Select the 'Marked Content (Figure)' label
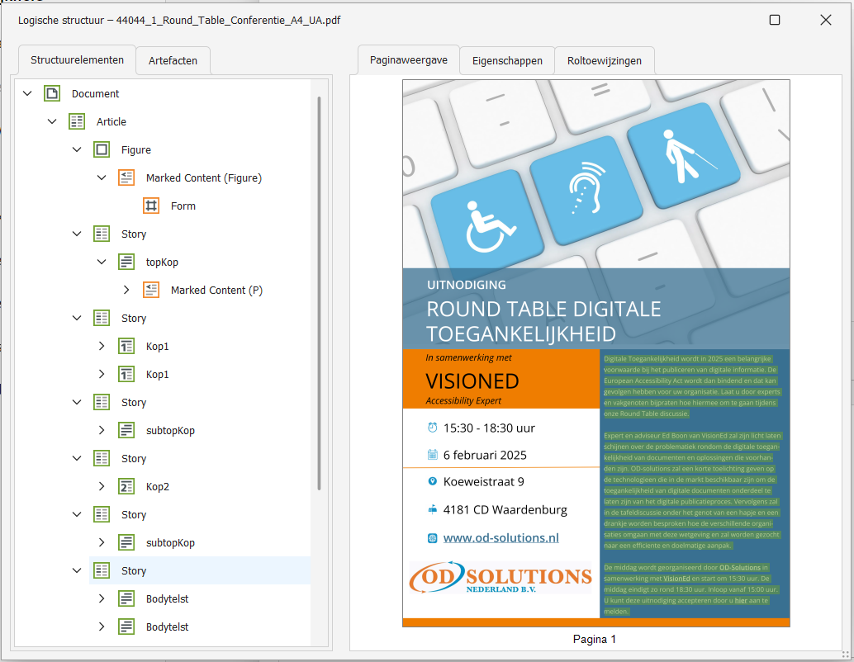 (204, 177)
